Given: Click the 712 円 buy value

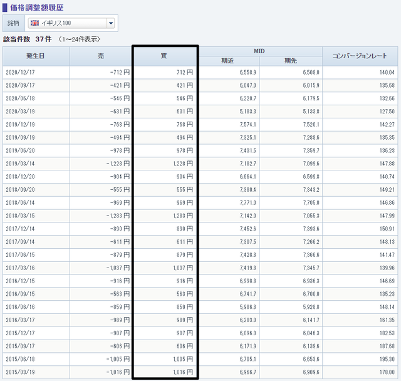Looking at the screenshot, I should click(185, 72).
